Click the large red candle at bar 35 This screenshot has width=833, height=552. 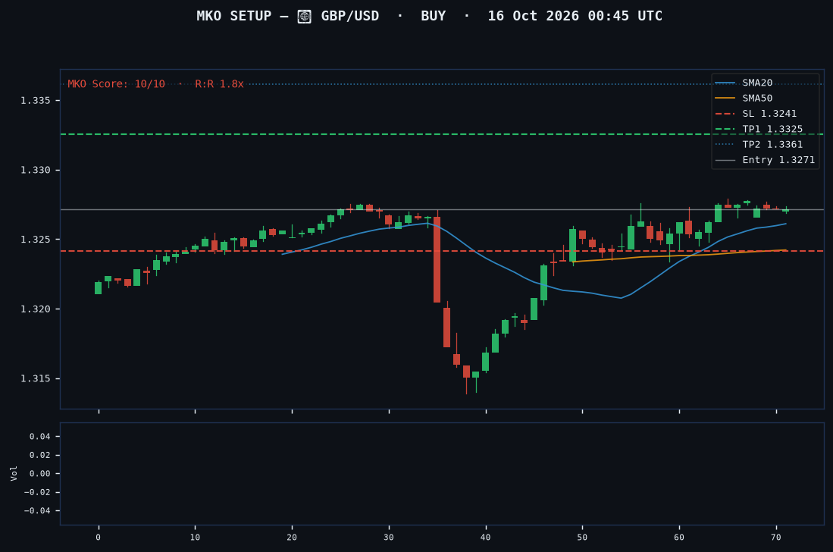(437, 259)
